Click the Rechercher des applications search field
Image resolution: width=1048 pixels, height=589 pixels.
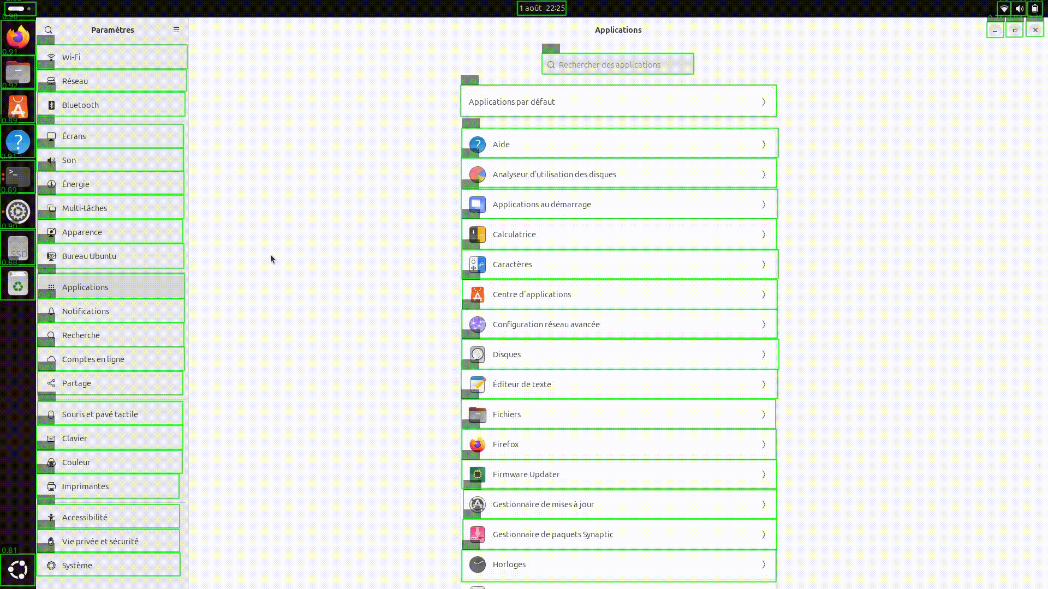click(x=618, y=64)
